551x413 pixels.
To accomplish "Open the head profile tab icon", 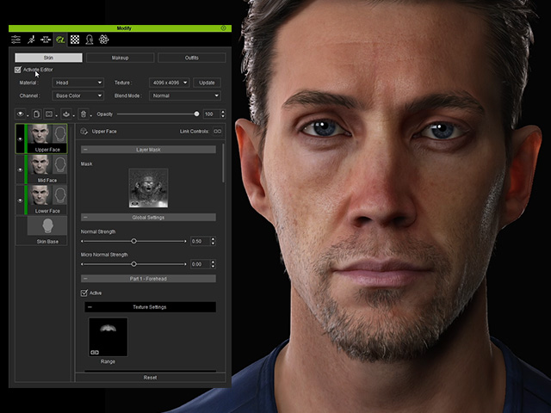I will 90,40.
